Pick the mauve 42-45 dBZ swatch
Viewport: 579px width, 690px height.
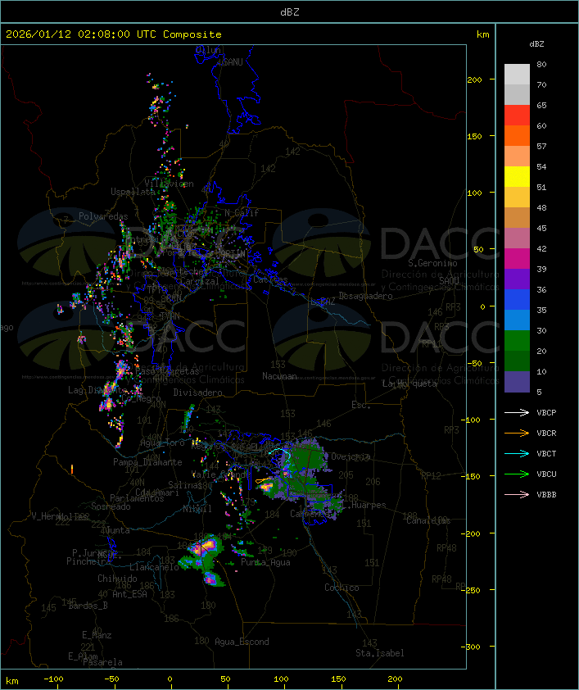click(517, 238)
